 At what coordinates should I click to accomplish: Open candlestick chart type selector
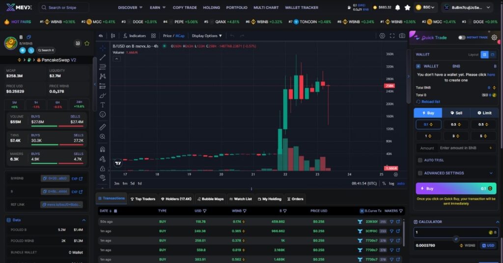pyautogui.click(x=113, y=36)
